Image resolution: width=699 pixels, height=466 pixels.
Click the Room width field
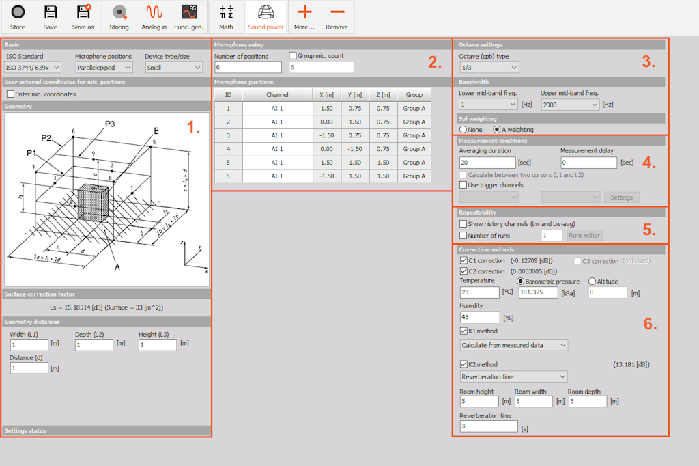(534, 401)
